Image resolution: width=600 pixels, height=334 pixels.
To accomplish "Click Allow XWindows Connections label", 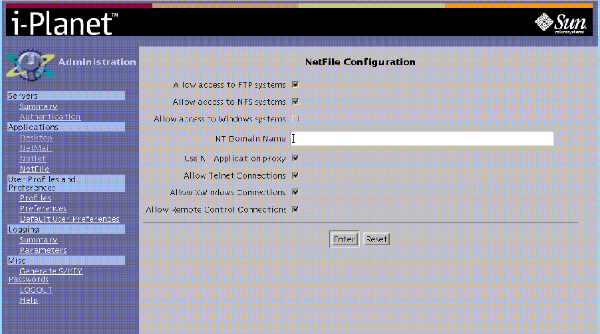I will click(x=227, y=193).
